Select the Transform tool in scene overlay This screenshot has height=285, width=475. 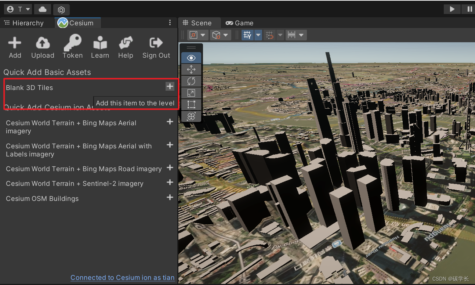191,116
